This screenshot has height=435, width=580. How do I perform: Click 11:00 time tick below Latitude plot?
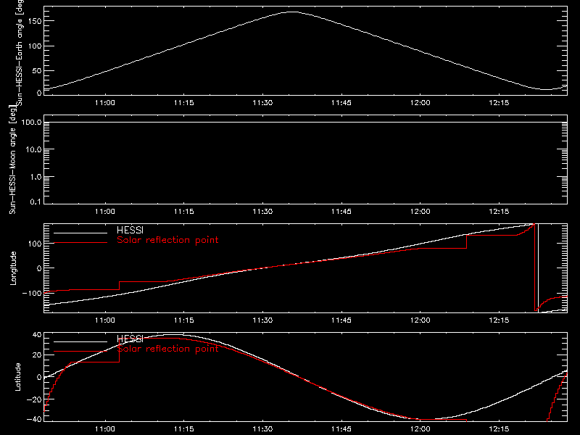[105, 429]
